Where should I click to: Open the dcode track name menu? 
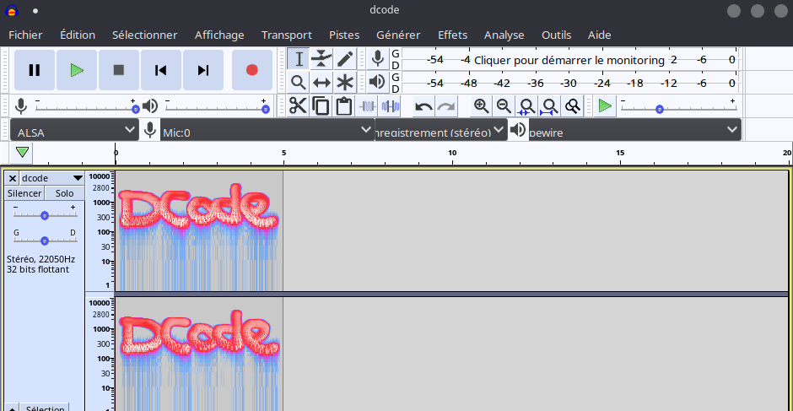pyautogui.click(x=51, y=178)
